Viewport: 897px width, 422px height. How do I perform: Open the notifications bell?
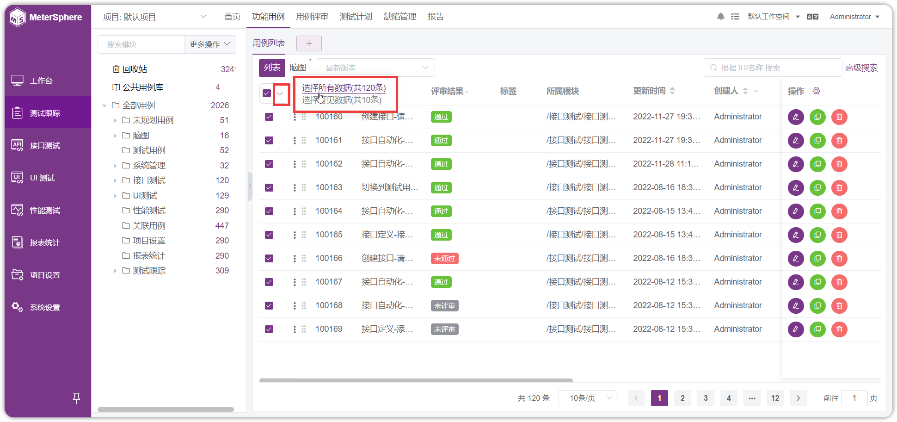(x=720, y=17)
